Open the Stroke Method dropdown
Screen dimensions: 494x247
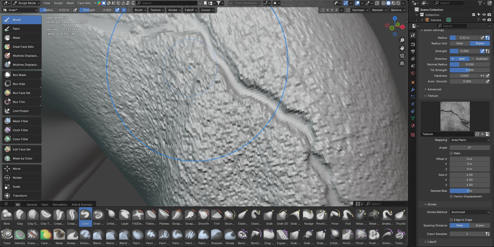pyautogui.click(x=470, y=212)
